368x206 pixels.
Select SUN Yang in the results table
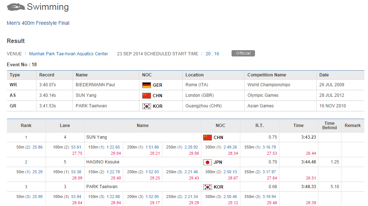[97, 137]
